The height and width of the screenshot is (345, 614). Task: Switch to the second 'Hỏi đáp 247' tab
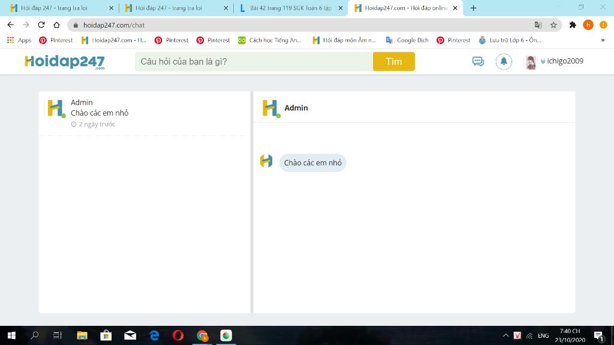[176, 8]
